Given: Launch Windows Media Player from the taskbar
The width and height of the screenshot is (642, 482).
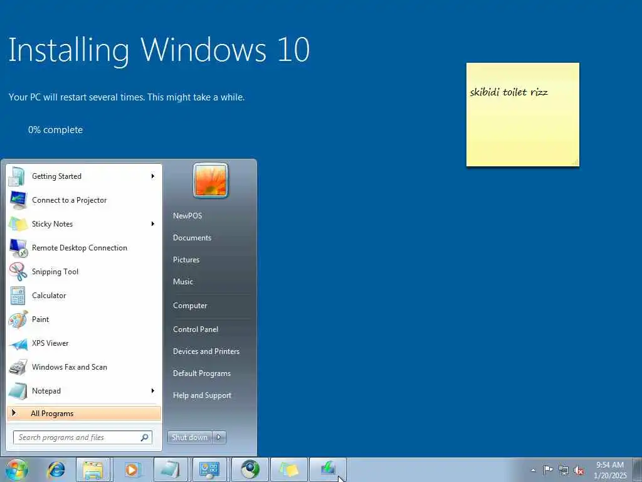Looking at the screenshot, I should (132, 469).
